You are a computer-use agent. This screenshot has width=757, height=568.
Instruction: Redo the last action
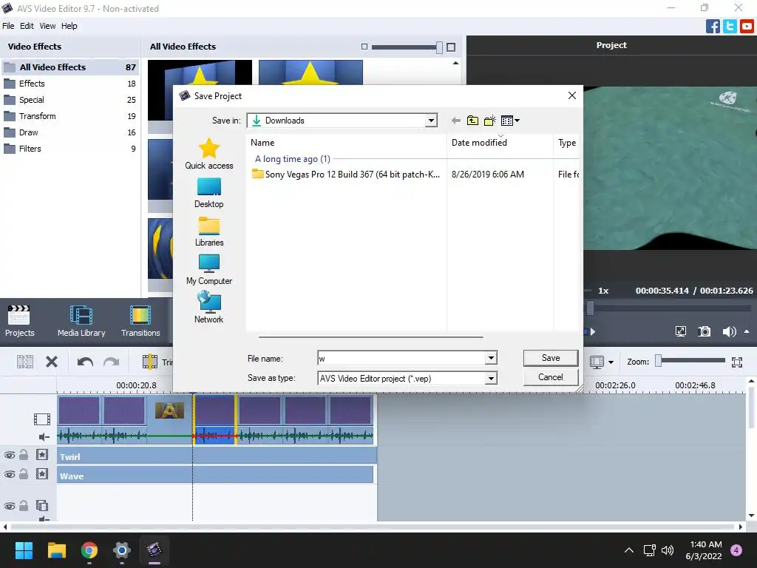(111, 362)
